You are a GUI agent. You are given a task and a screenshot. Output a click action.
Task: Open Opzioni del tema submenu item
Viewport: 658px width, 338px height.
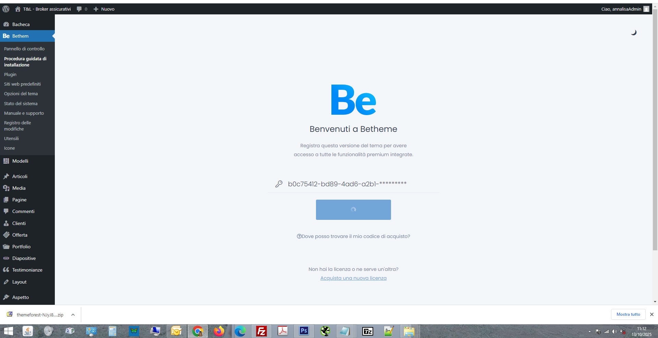[21, 93]
